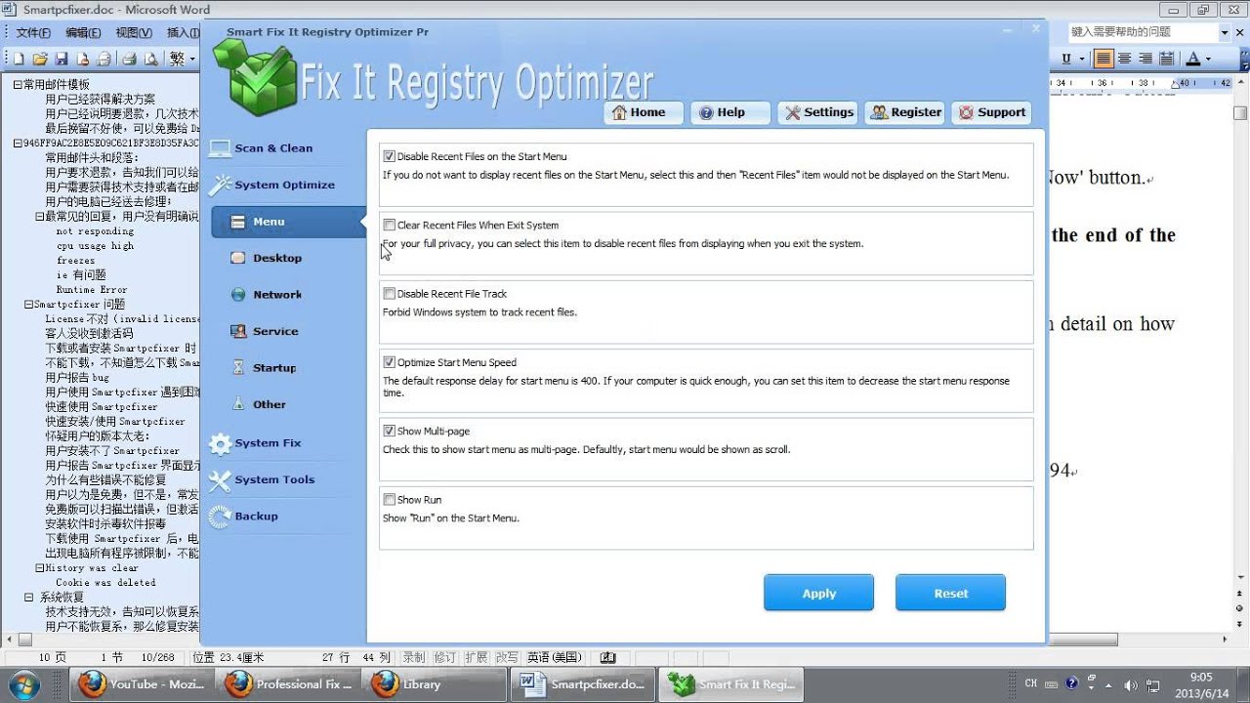Click 'Cookie was deleted' in Word outline

tap(105, 583)
